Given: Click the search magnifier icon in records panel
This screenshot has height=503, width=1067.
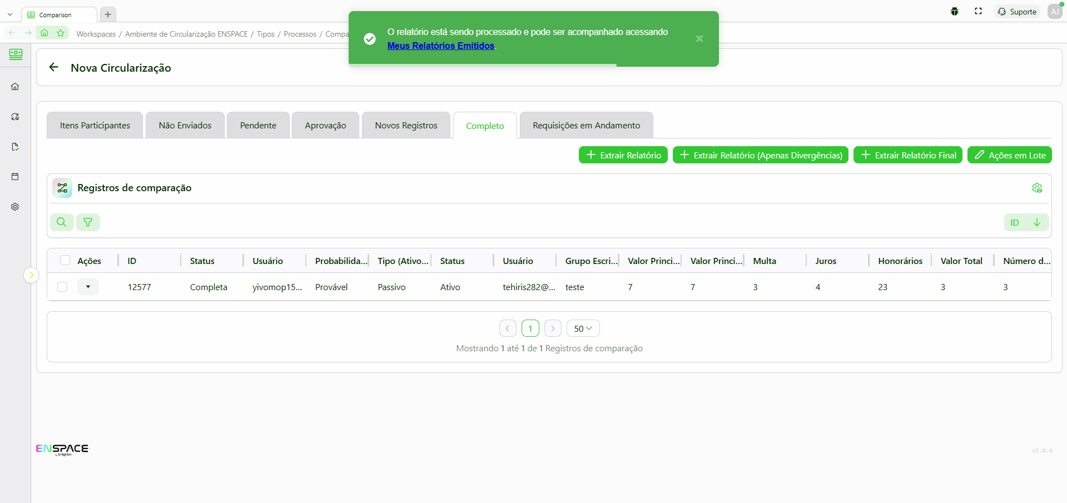Looking at the screenshot, I should click(x=62, y=222).
